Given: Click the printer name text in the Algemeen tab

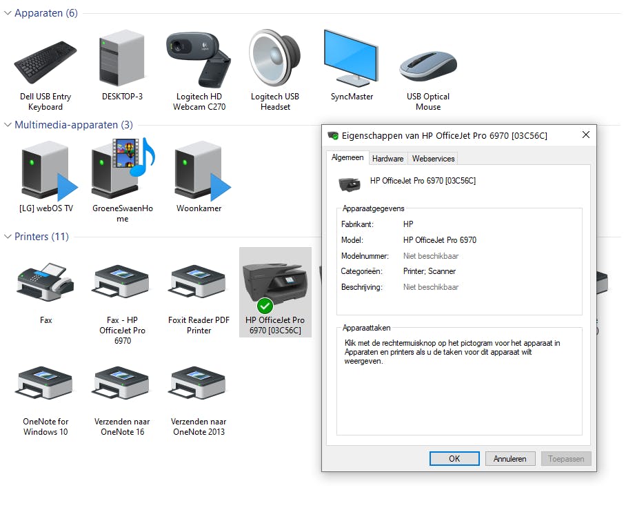Looking at the screenshot, I should (423, 181).
